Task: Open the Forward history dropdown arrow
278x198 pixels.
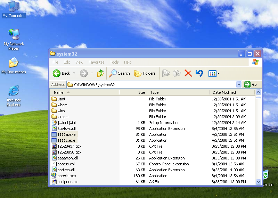Action: [x=92, y=73]
